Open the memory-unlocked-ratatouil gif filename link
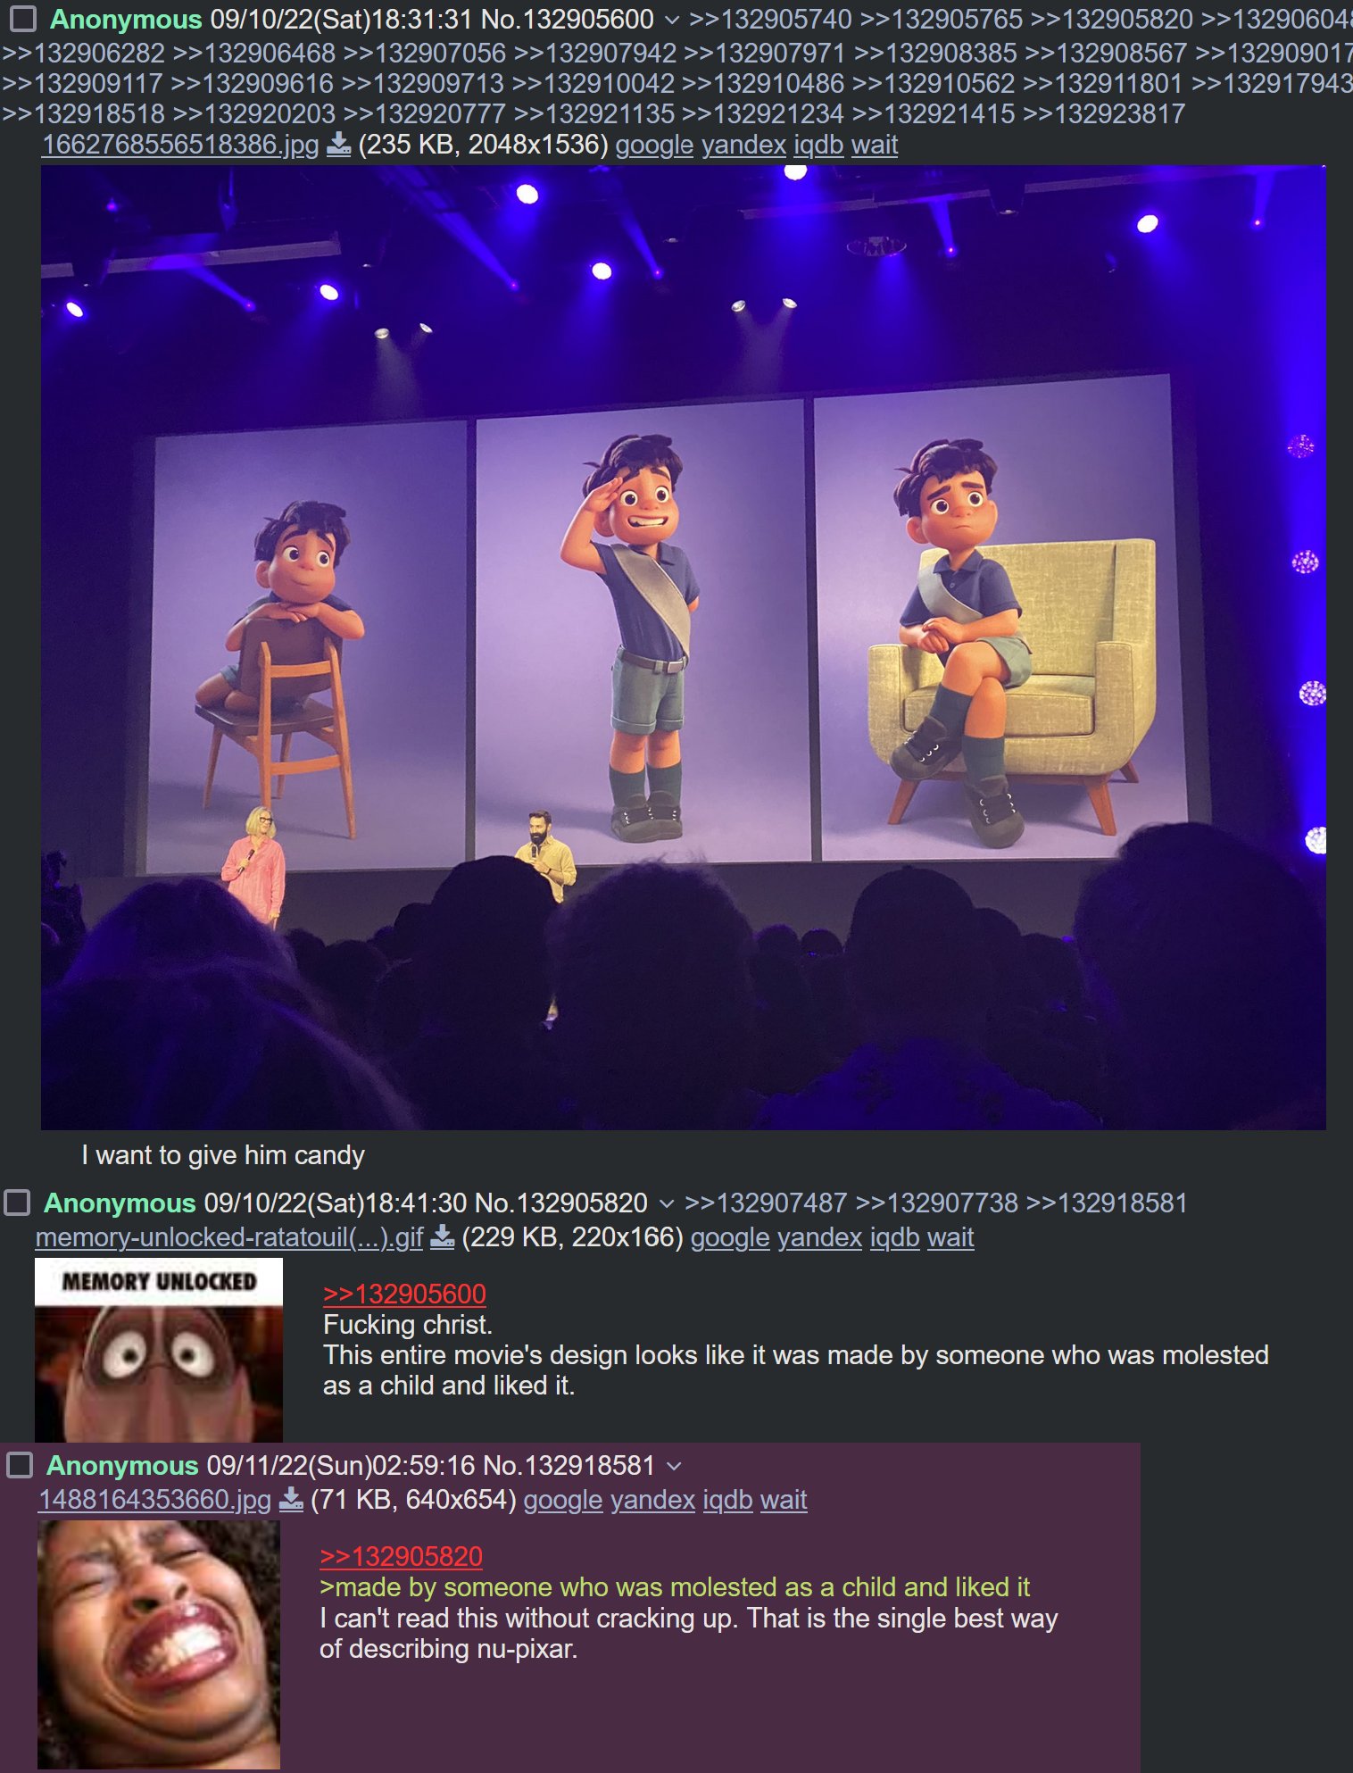This screenshot has width=1353, height=1773. click(x=229, y=1237)
